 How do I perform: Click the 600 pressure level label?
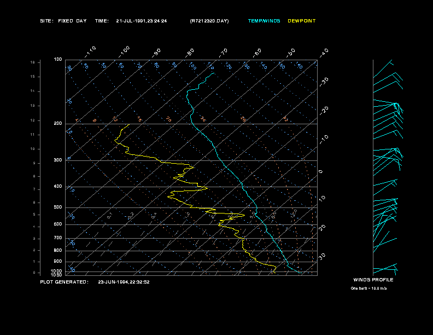tap(58, 224)
